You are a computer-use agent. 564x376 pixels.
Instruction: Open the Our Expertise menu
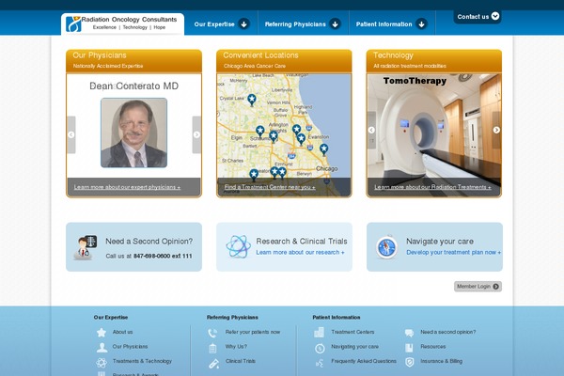214,24
